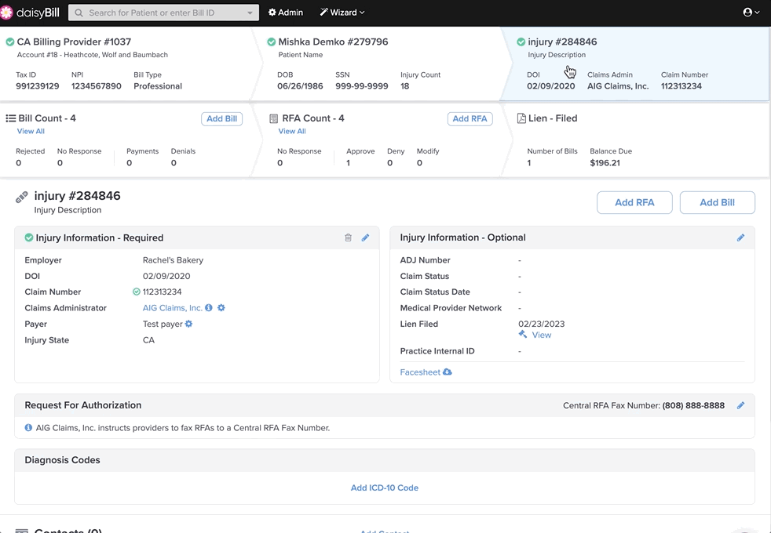View All bills link

[x=31, y=131]
